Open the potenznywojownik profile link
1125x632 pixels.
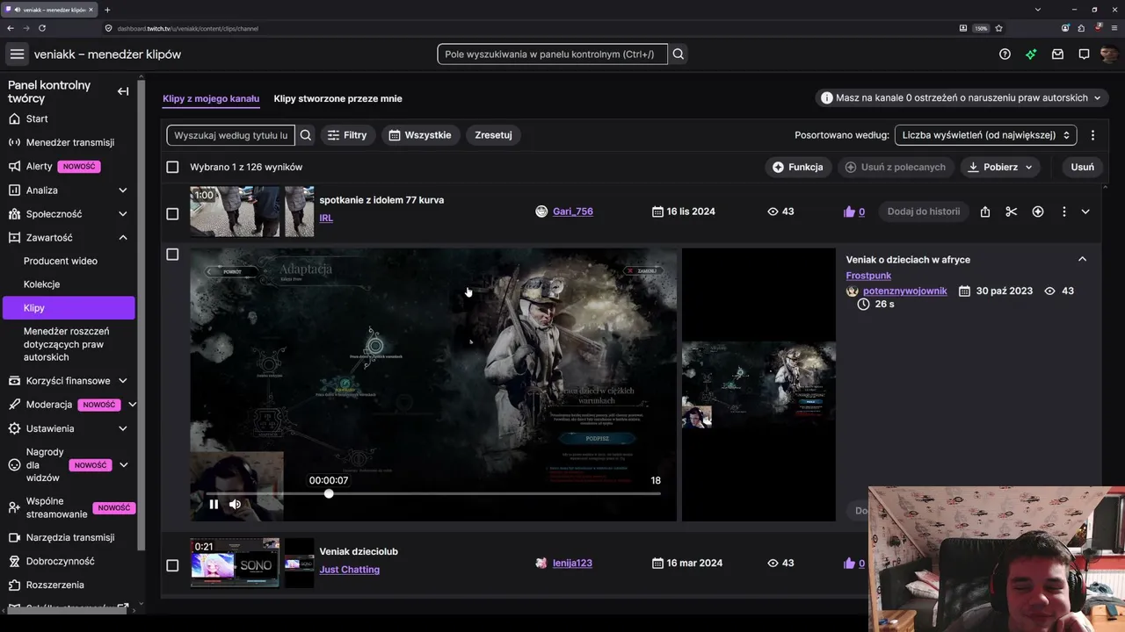[905, 291]
